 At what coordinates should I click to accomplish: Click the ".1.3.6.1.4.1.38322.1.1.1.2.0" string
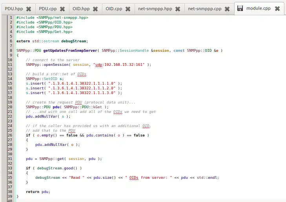82,88
